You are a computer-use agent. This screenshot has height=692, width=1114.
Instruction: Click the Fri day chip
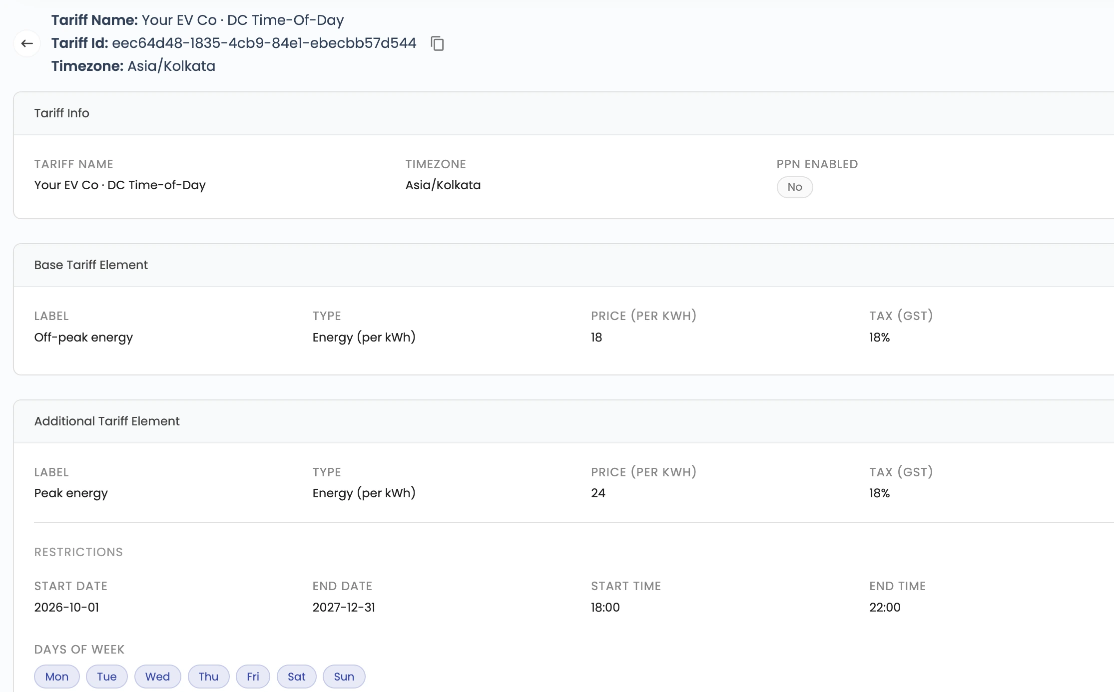253,677
